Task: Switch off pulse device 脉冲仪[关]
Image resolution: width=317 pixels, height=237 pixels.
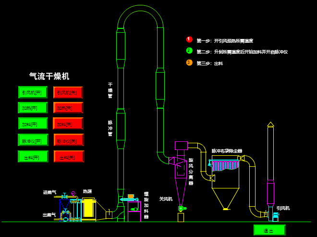Action: coord(69,140)
